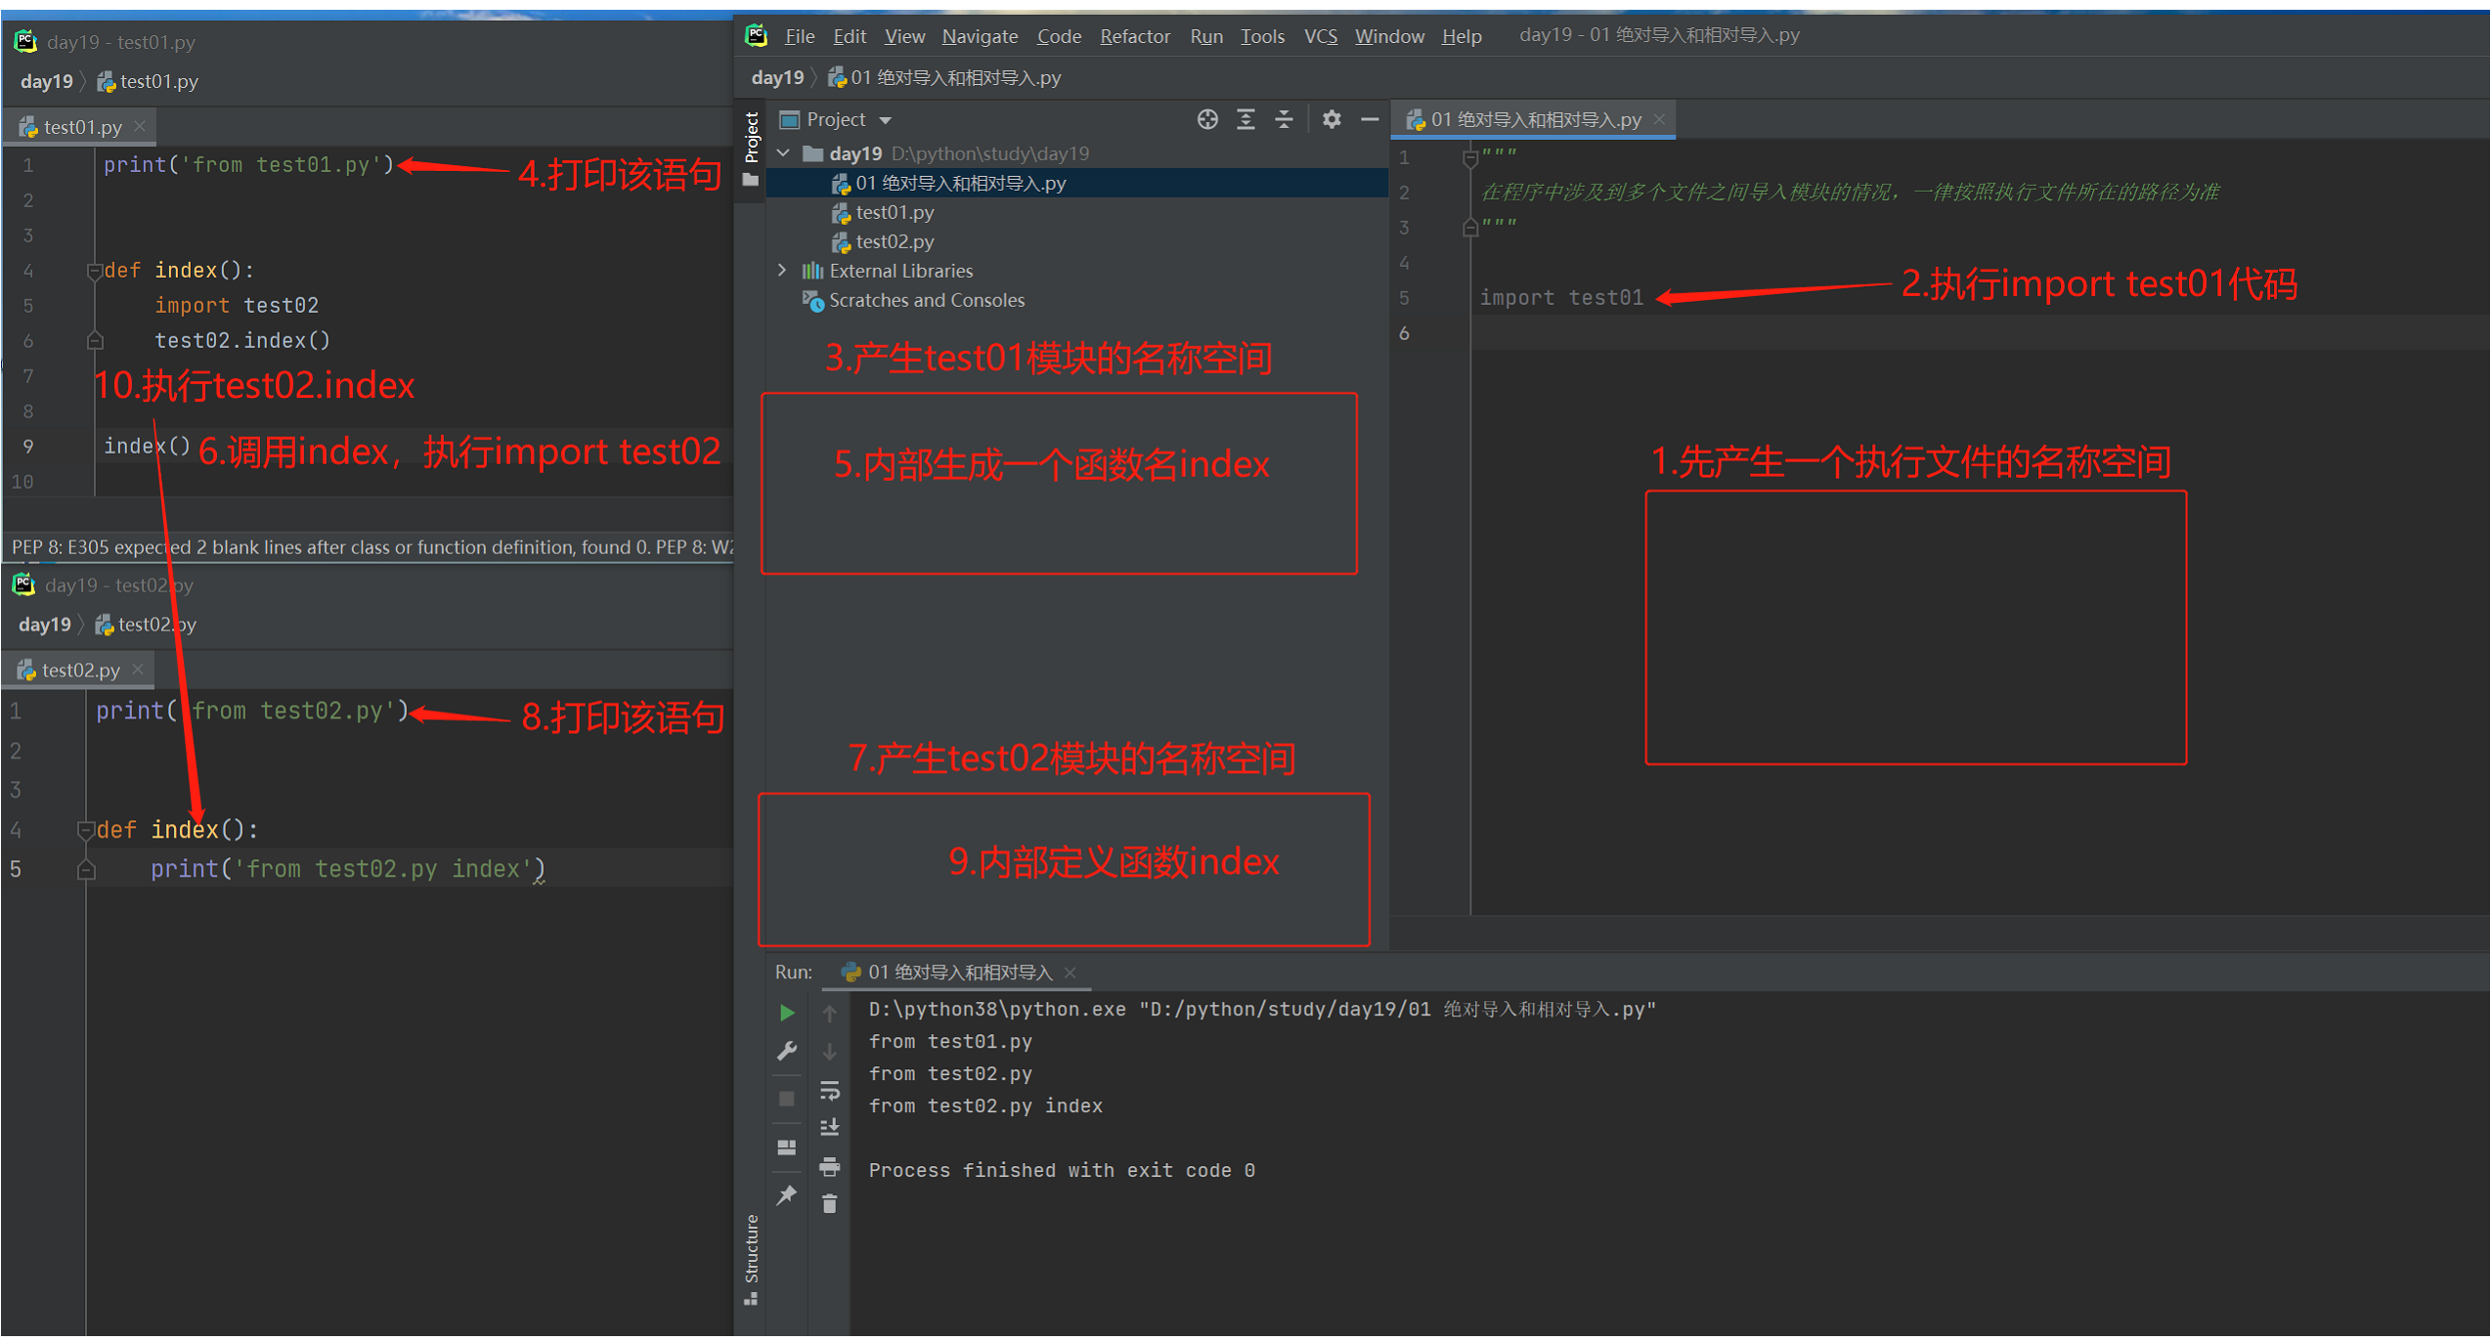Click the locate-file crosshair icon in Project panel
2491x1341 pixels.
click(x=1207, y=119)
